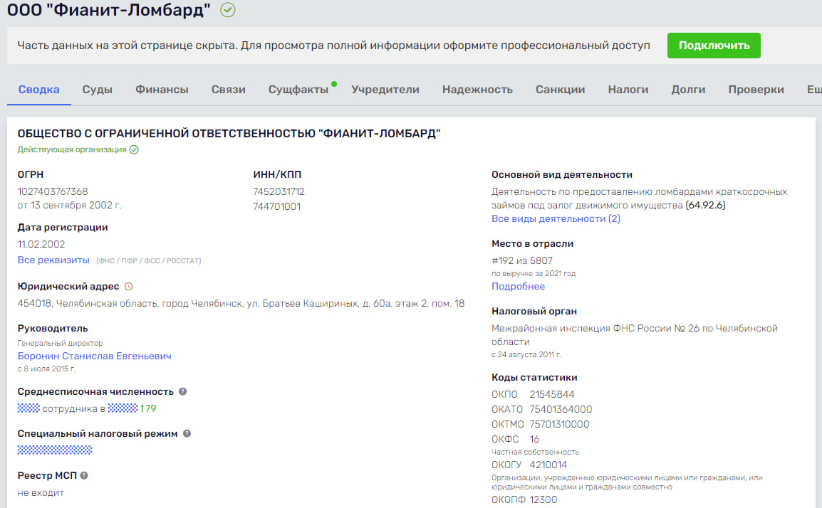Open the Все реквизиты link
The width and height of the screenshot is (822, 508).
pyautogui.click(x=53, y=260)
